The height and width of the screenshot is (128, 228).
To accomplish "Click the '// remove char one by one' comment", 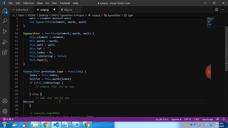I will point(55,87).
